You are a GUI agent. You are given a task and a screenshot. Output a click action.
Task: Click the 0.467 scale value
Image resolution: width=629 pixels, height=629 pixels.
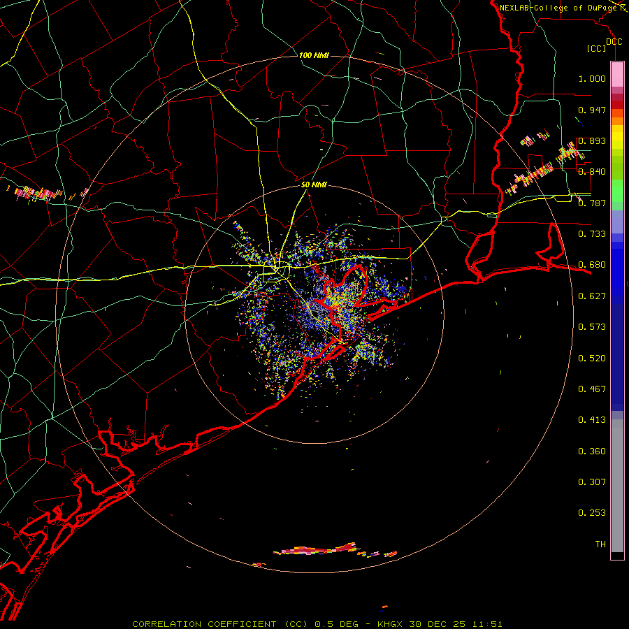click(592, 389)
